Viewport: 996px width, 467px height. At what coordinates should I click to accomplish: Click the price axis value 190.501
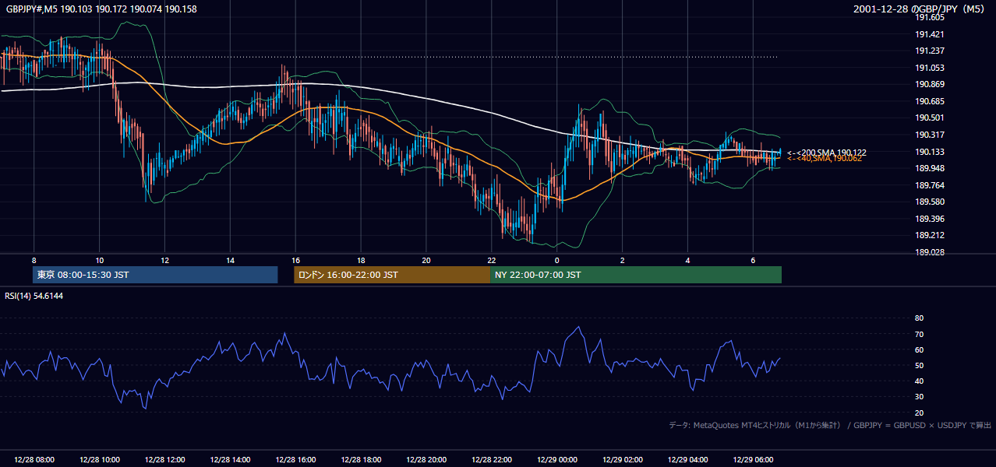click(930, 118)
